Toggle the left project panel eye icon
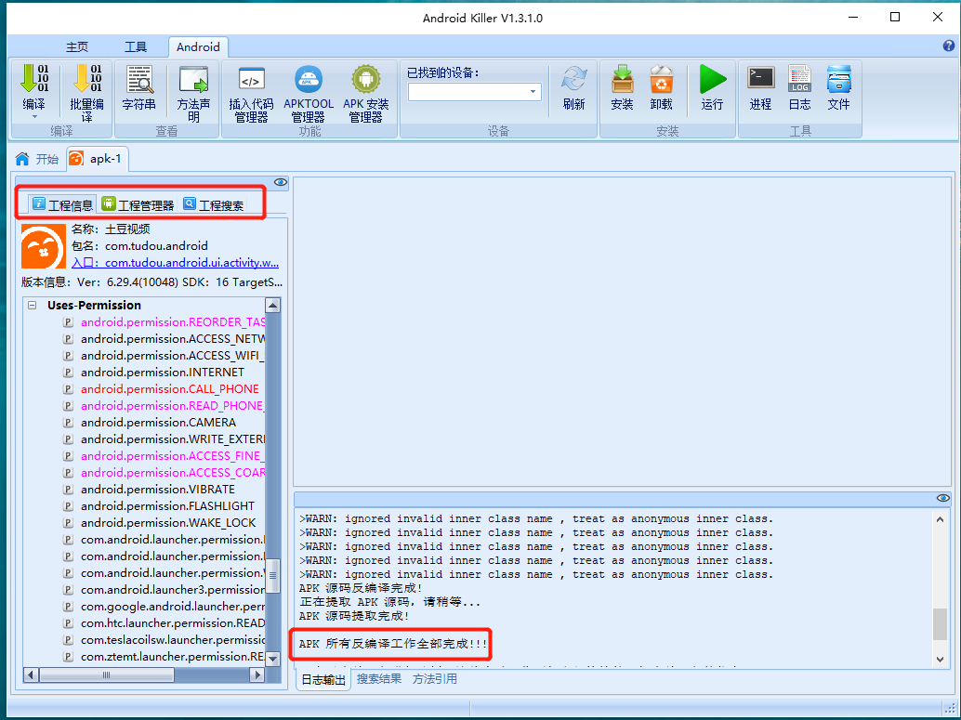 tap(281, 182)
